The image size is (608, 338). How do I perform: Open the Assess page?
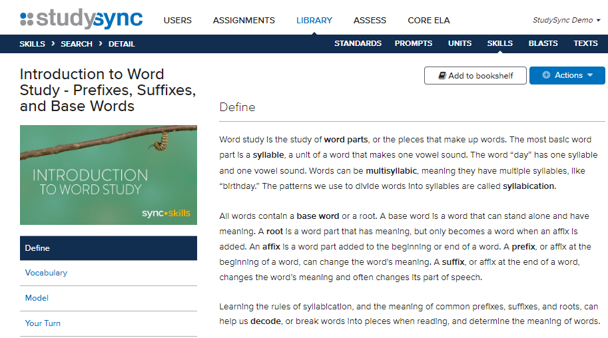click(370, 20)
